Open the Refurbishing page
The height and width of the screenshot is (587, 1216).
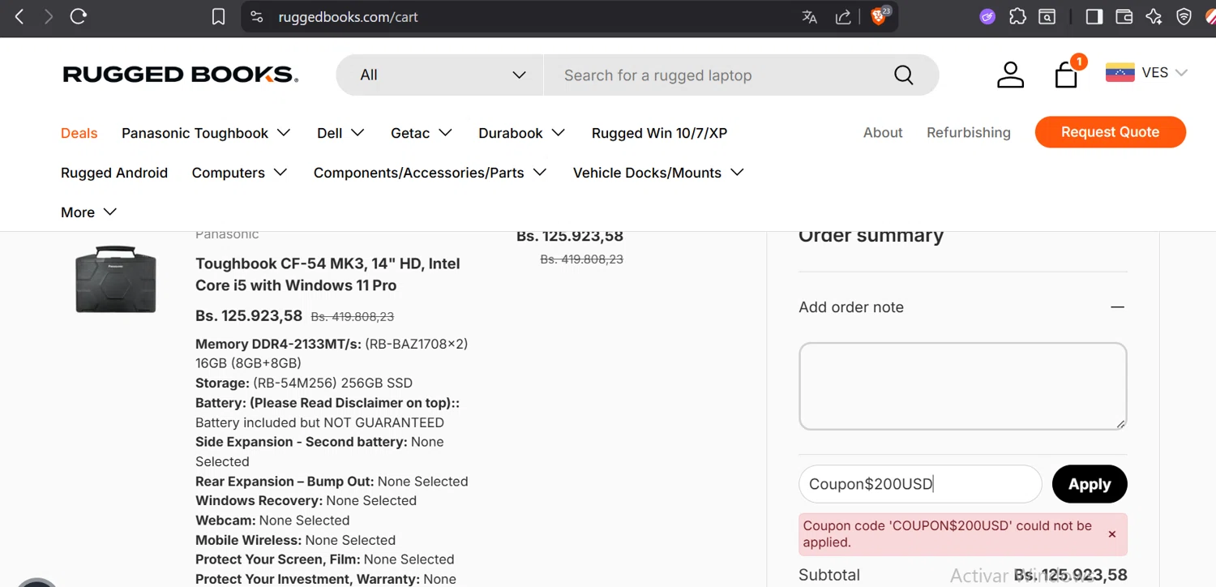pos(969,132)
